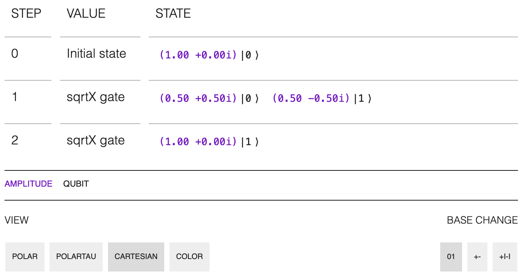Click the initial state amplitude in step 0
524x276 pixels.
(198, 55)
